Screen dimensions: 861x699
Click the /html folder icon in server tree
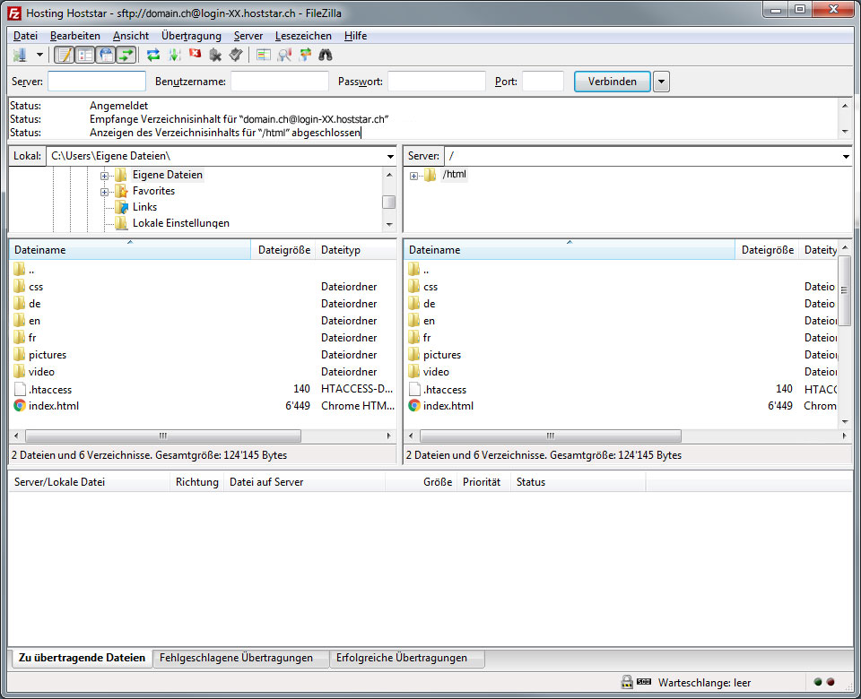click(430, 175)
